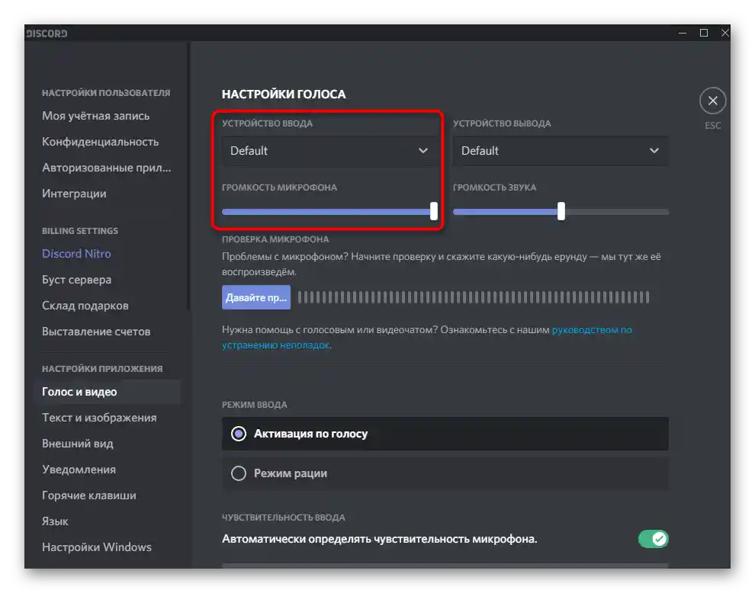755x593 pixels.
Task: Open the Интеграции section
Action: click(74, 194)
